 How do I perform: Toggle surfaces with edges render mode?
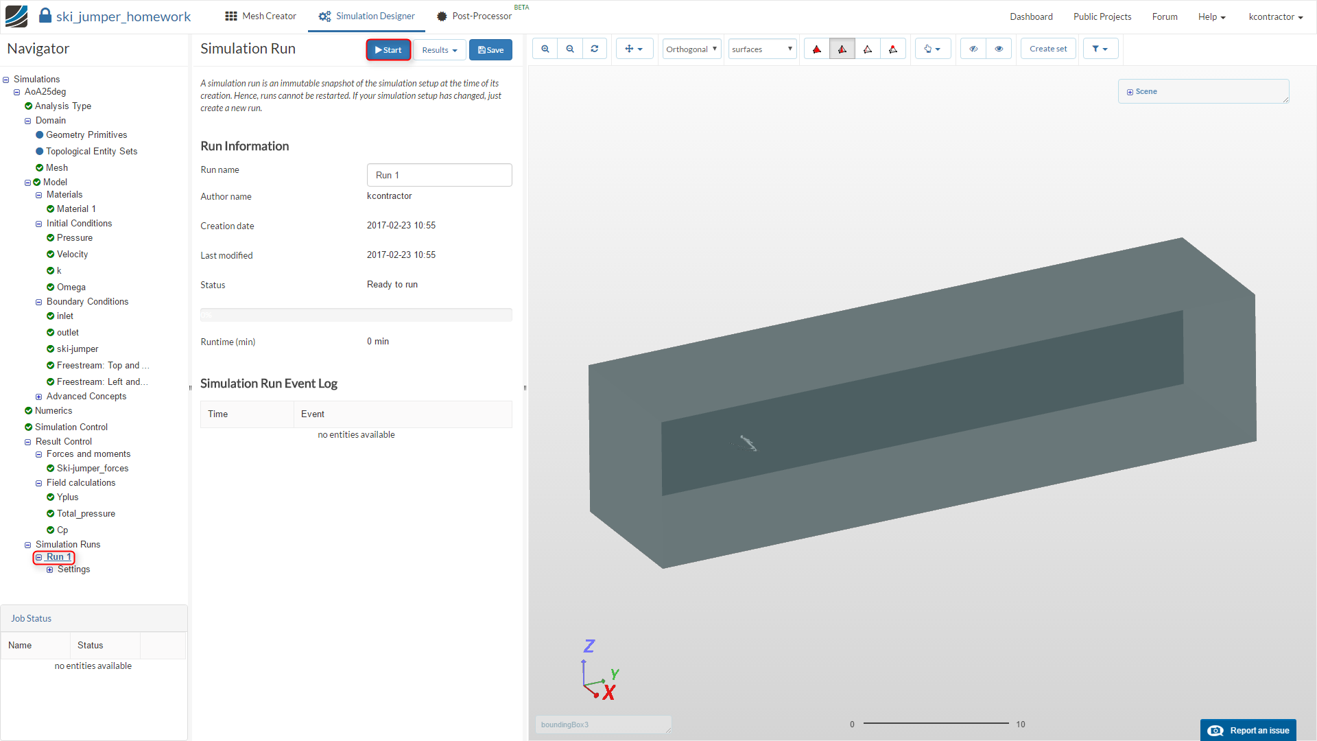[842, 49]
